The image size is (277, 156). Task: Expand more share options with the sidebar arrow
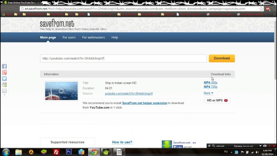point(4,95)
